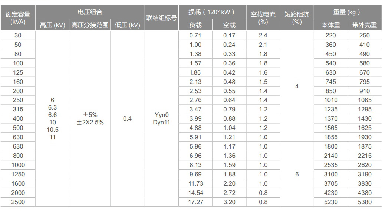Click the 空载电流 (%) header cell
Image resolution: width=382 pixels, height=212 pixels.
263,18
